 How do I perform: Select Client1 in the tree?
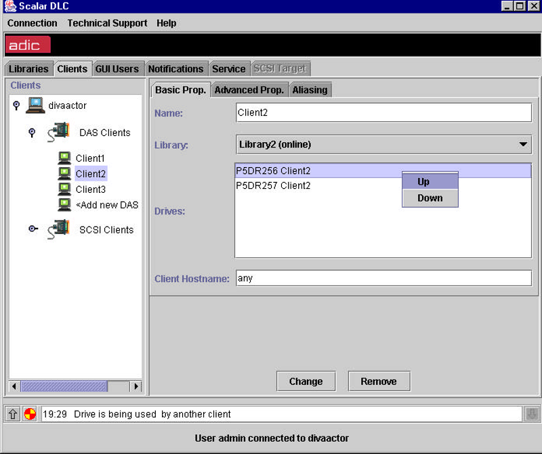[x=90, y=158]
